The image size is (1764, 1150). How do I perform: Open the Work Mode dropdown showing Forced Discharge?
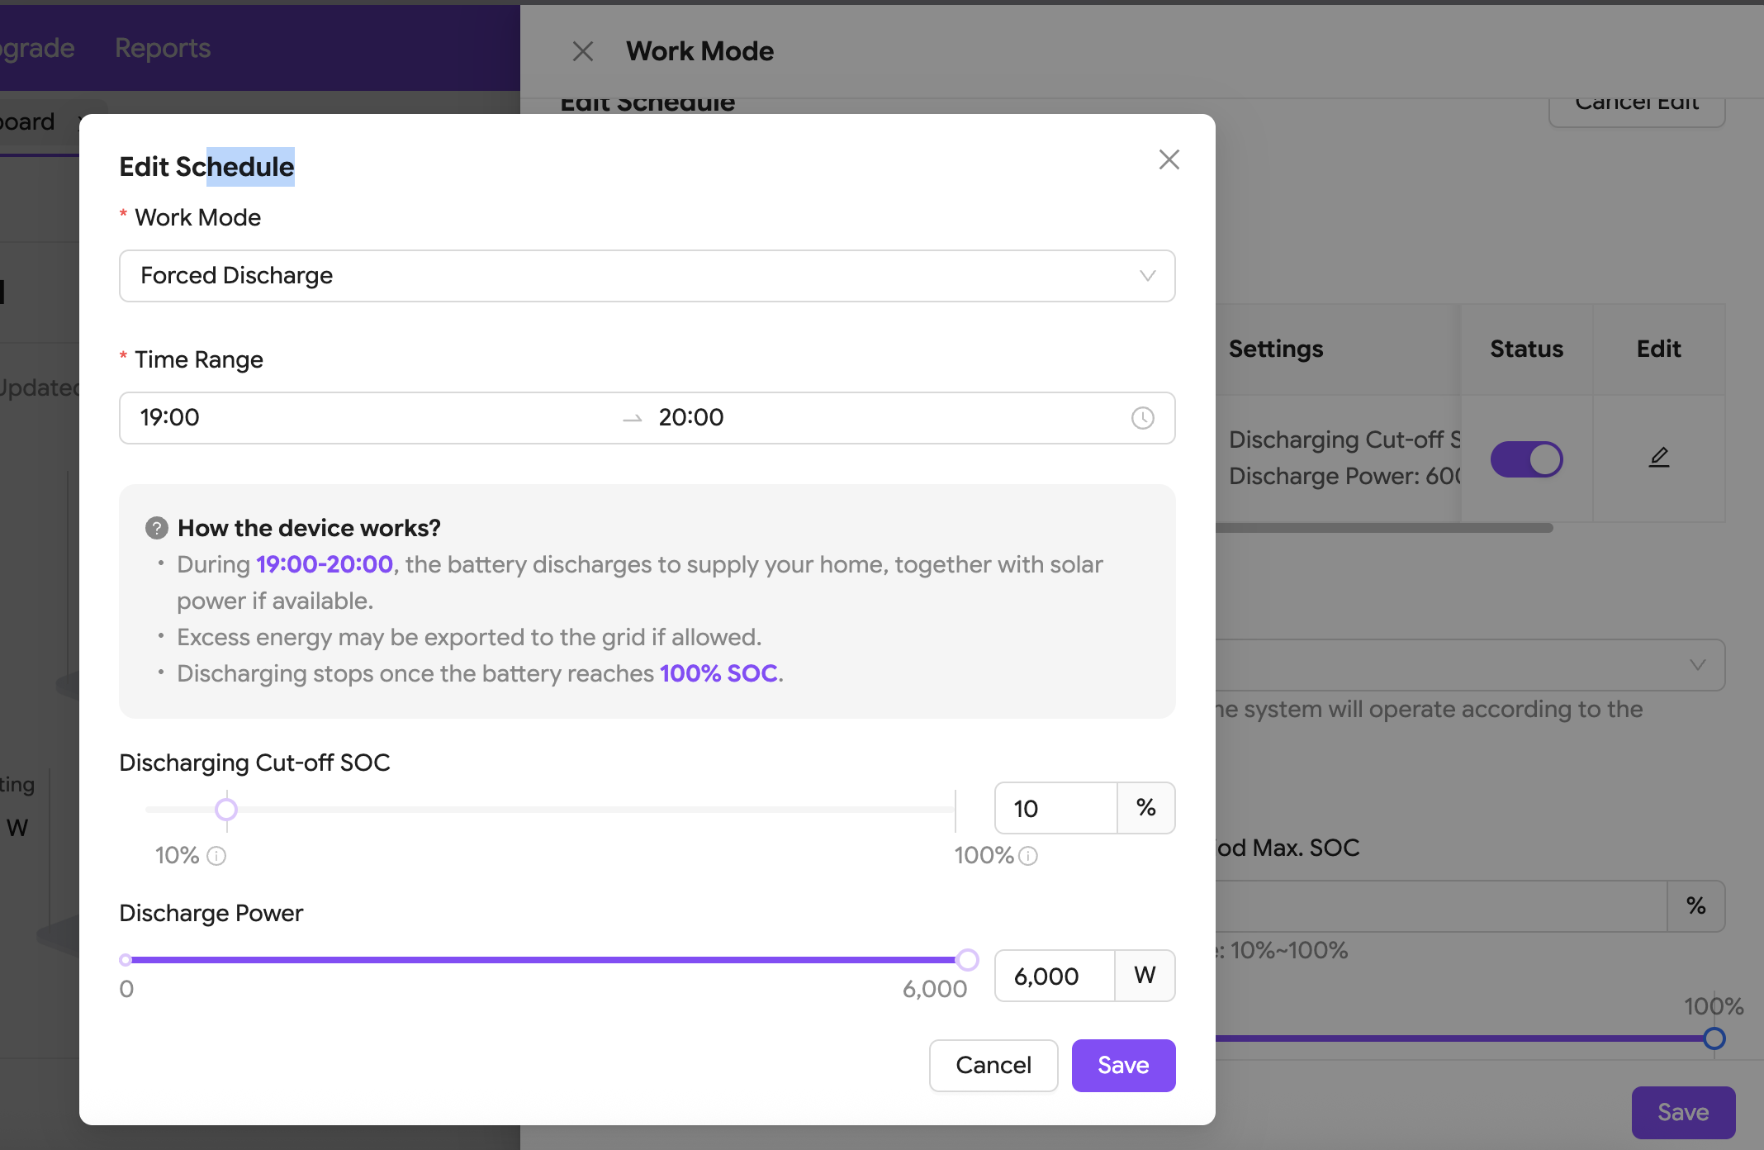tap(647, 276)
